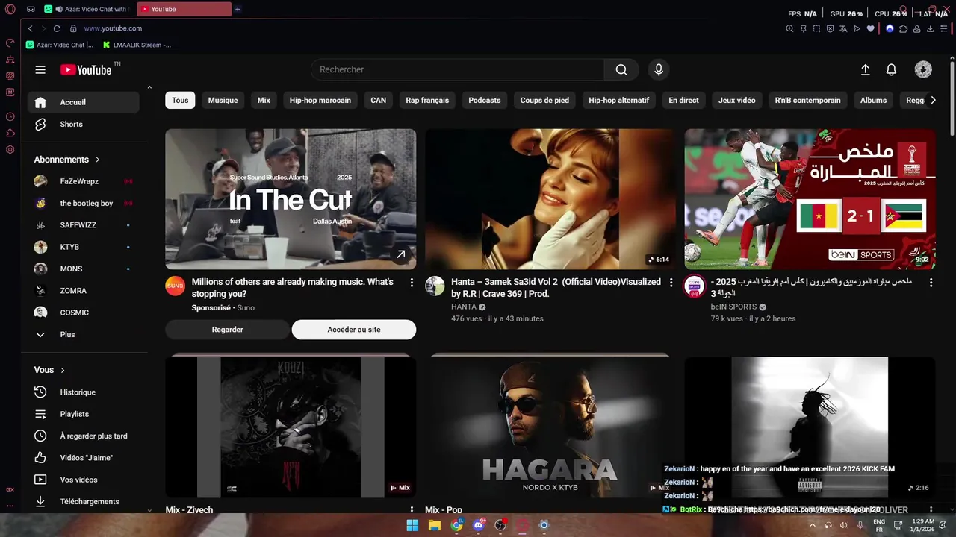Open the easy setup sliders icon

(943, 28)
